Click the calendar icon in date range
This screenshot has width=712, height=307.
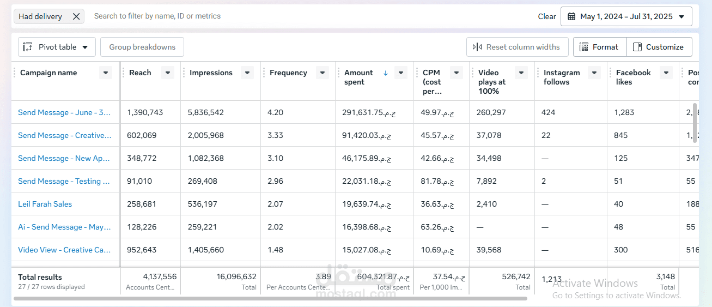pos(571,16)
